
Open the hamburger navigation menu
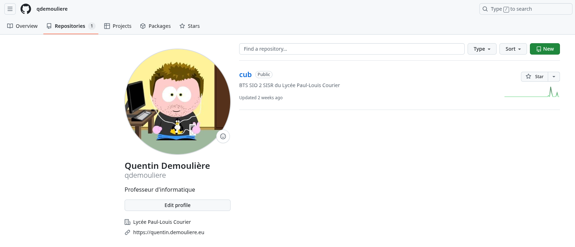(x=10, y=9)
